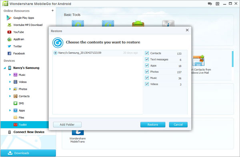Select the Toolkit toolbox icon
Viewport: 240px width, 157px height.
[x=16, y=125]
